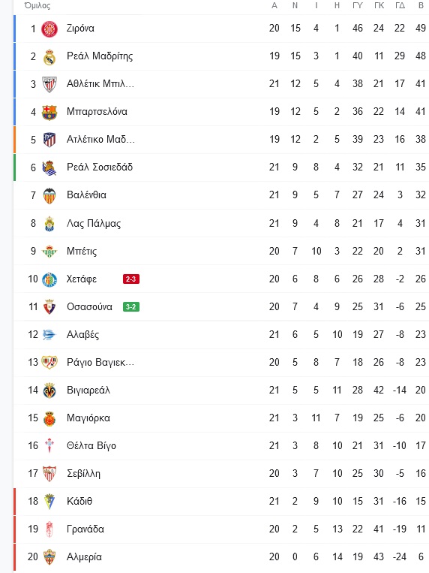429x573 pixels.
Task: Click the Girona club crest icon
Action: (49, 29)
